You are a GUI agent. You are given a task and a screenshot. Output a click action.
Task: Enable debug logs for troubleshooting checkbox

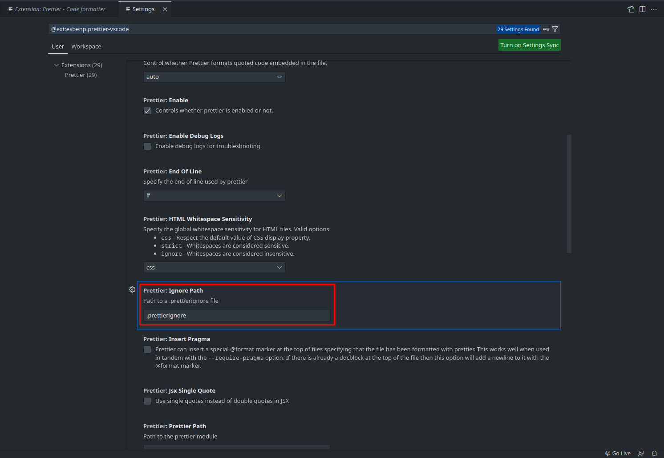click(147, 146)
